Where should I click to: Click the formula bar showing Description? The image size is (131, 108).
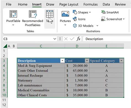click(x=107, y=39)
